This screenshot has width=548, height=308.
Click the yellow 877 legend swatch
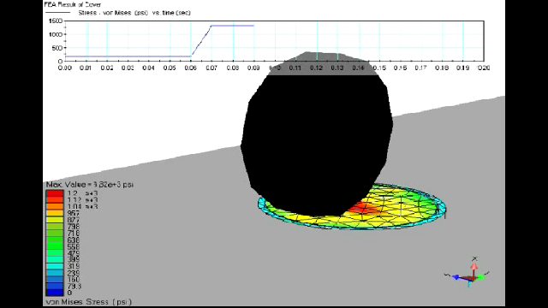pyautogui.click(x=55, y=220)
